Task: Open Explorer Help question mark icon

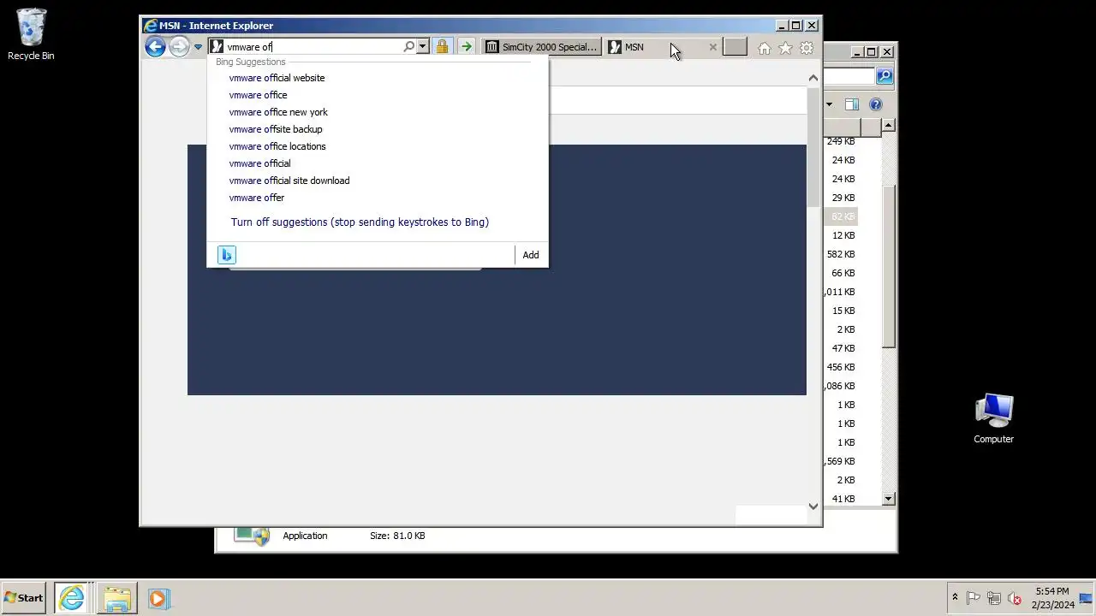Action: point(875,104)
